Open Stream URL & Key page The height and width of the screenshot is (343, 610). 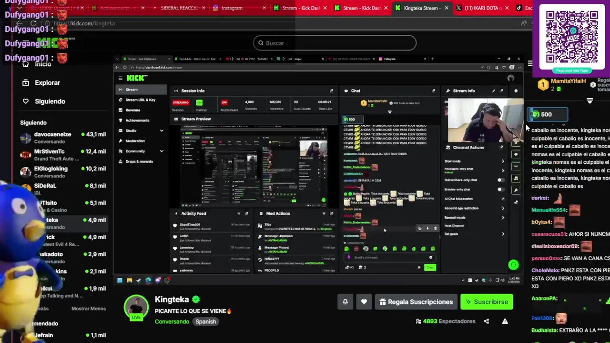coord(140,100)
